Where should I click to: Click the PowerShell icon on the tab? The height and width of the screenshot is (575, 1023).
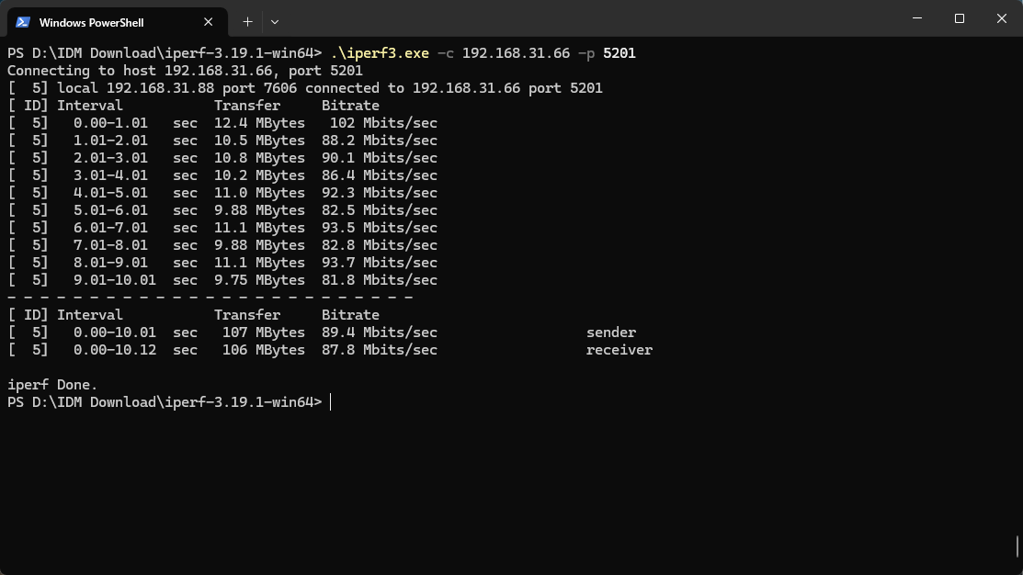click(x=23, y=22)
